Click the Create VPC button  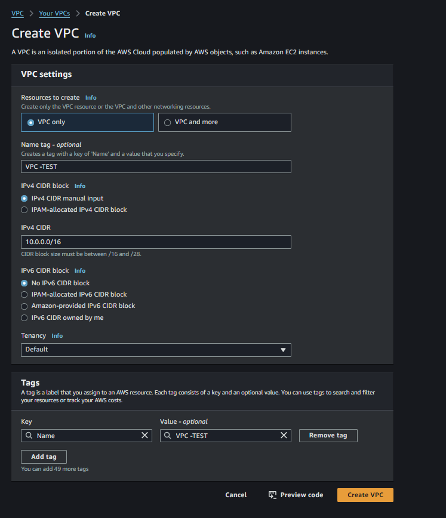(x=365, y=495)
